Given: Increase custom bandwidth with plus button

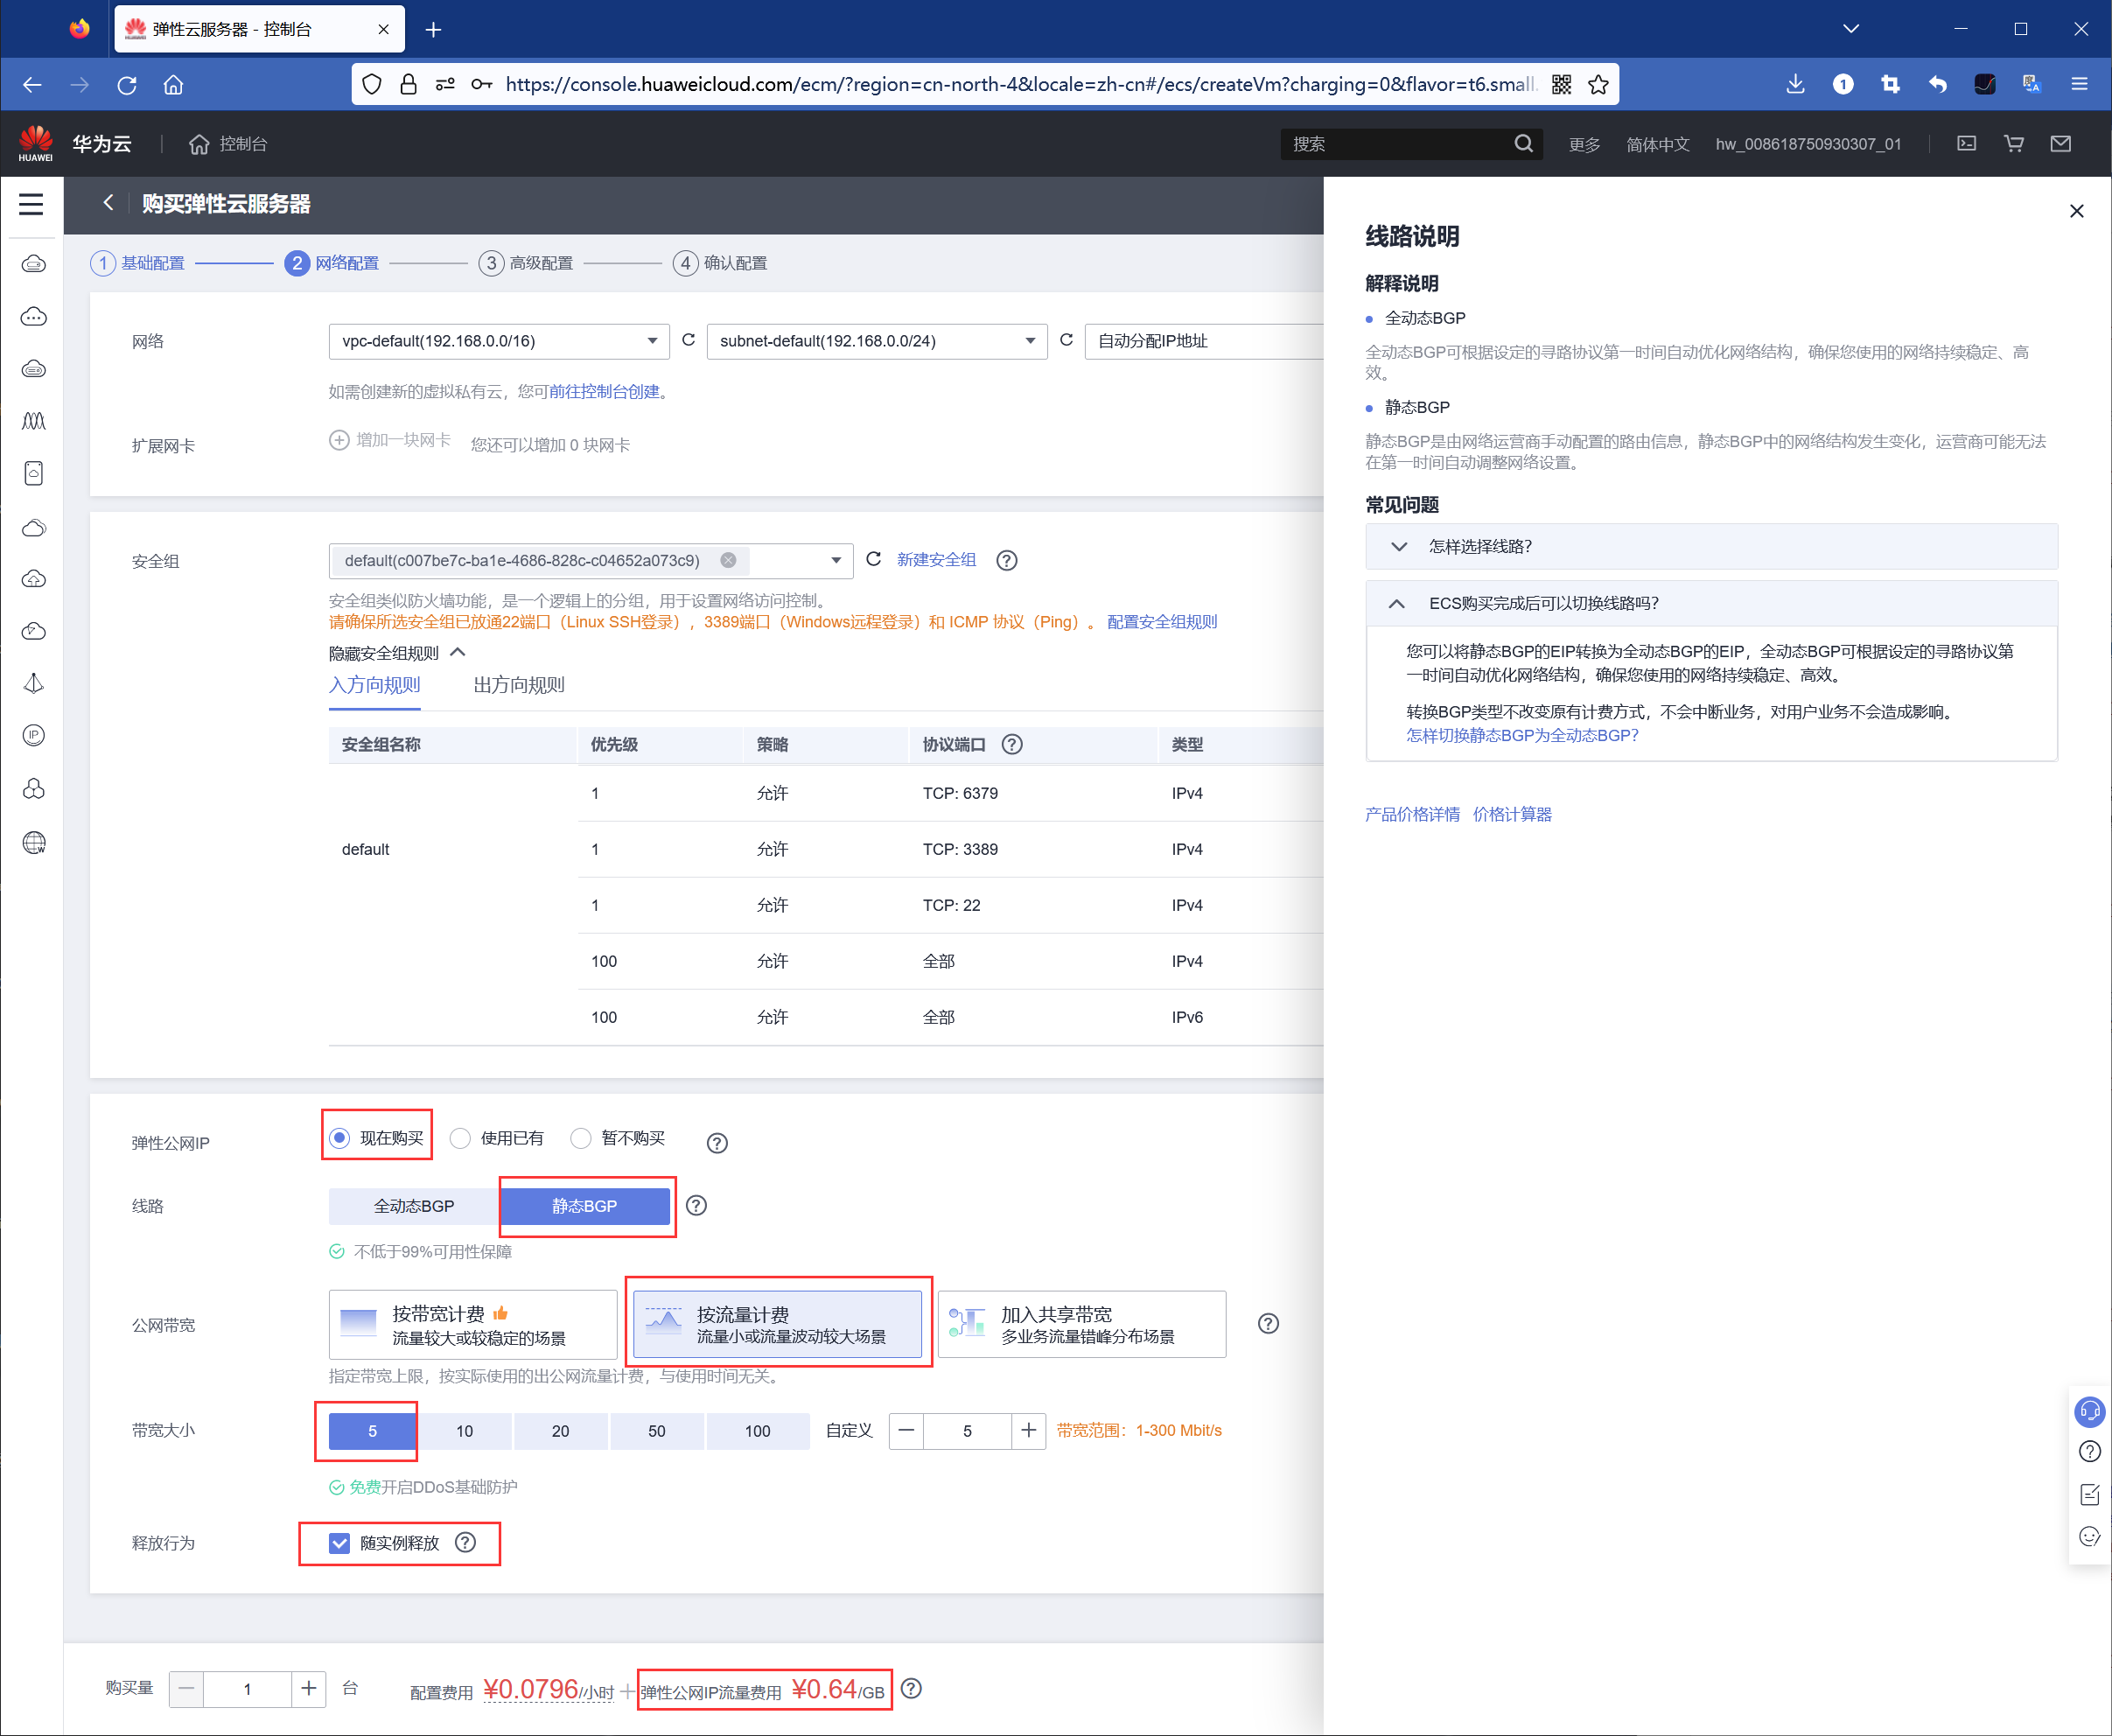Looking at the screenshot, I should [1028, 1430].
